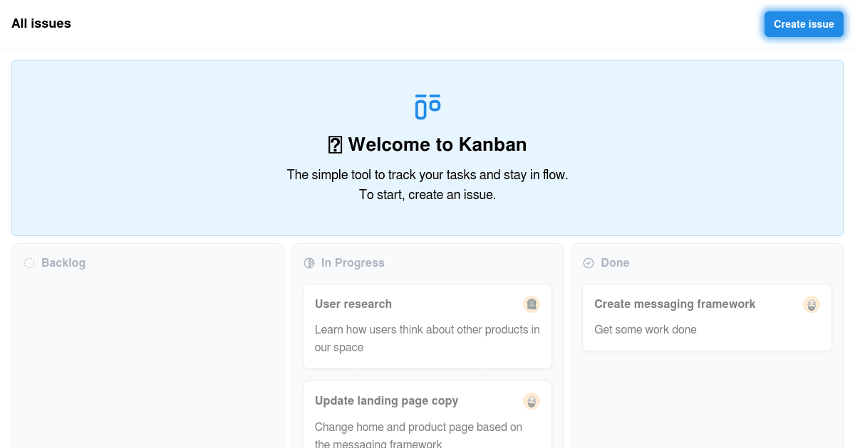The image size is (855, 448).
Task: Click the Create issue button
Action: point(804,24)
